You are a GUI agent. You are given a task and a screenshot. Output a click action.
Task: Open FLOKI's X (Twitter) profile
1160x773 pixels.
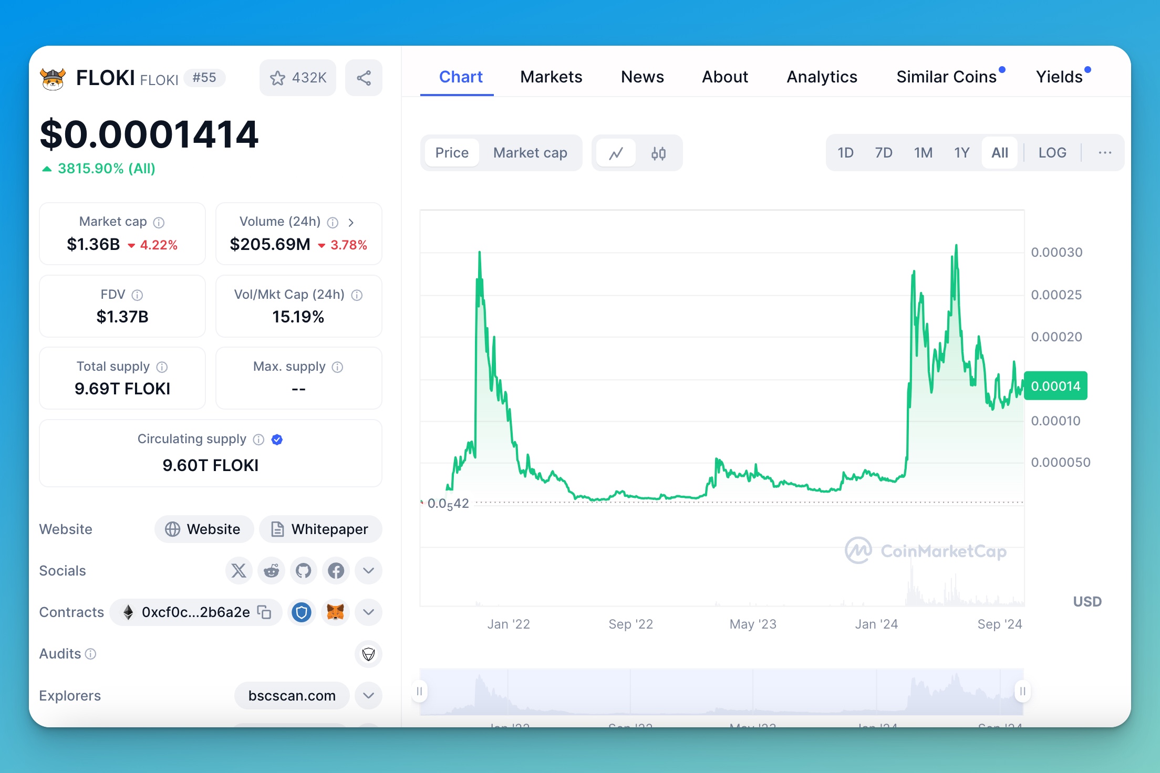tap(239, 571)
